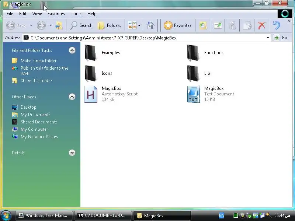
Task: Toggle the Folders pane button
Action: (x=109, y=25)
